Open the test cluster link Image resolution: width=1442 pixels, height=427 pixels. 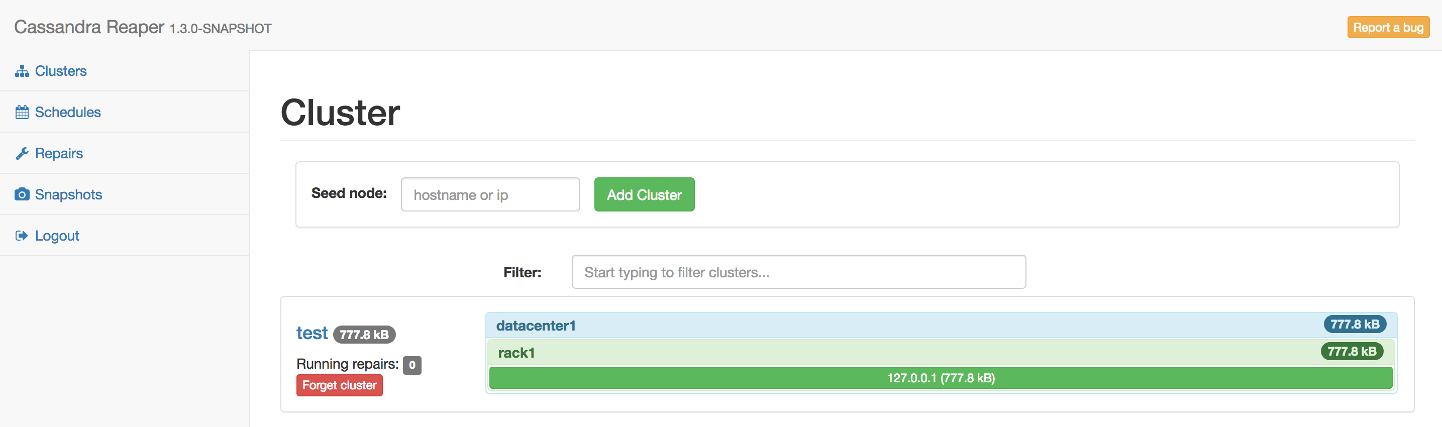coord(311,333)
